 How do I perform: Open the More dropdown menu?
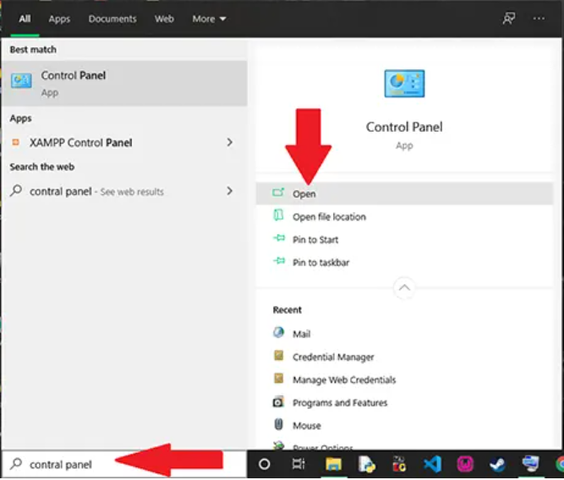tap(209, 19)
